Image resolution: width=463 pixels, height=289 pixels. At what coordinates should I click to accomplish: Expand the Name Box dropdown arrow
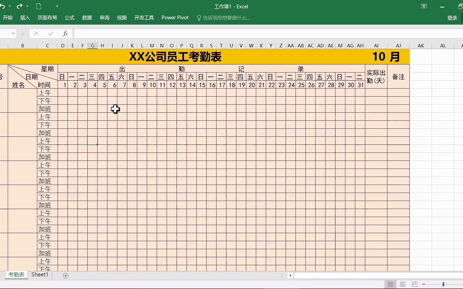point(13,33)
